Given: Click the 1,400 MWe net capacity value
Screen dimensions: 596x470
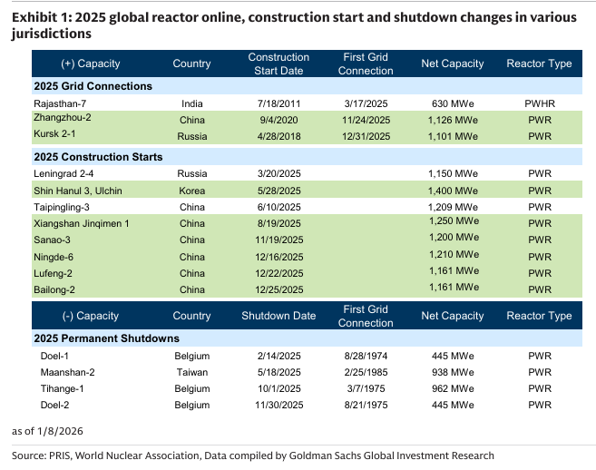Looking at the screenshot, I should pos(453,189).
